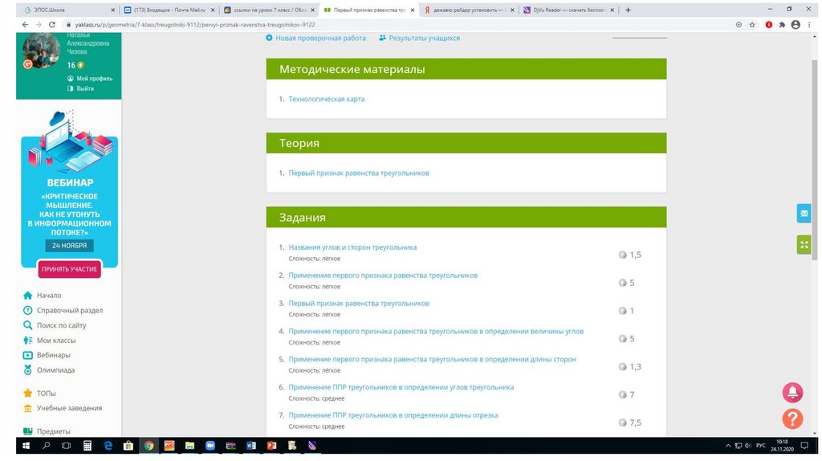This screenshot has height=461, width=822.
Task: Show hidden system tray icons
Action: 727,446
